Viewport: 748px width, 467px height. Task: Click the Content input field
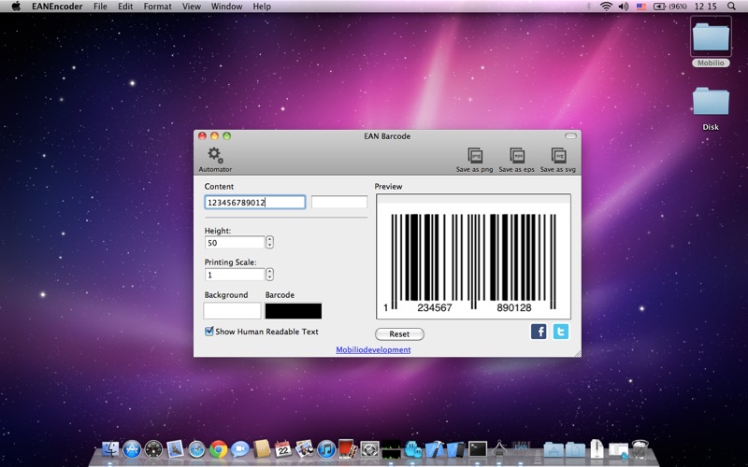pos(254,202)
